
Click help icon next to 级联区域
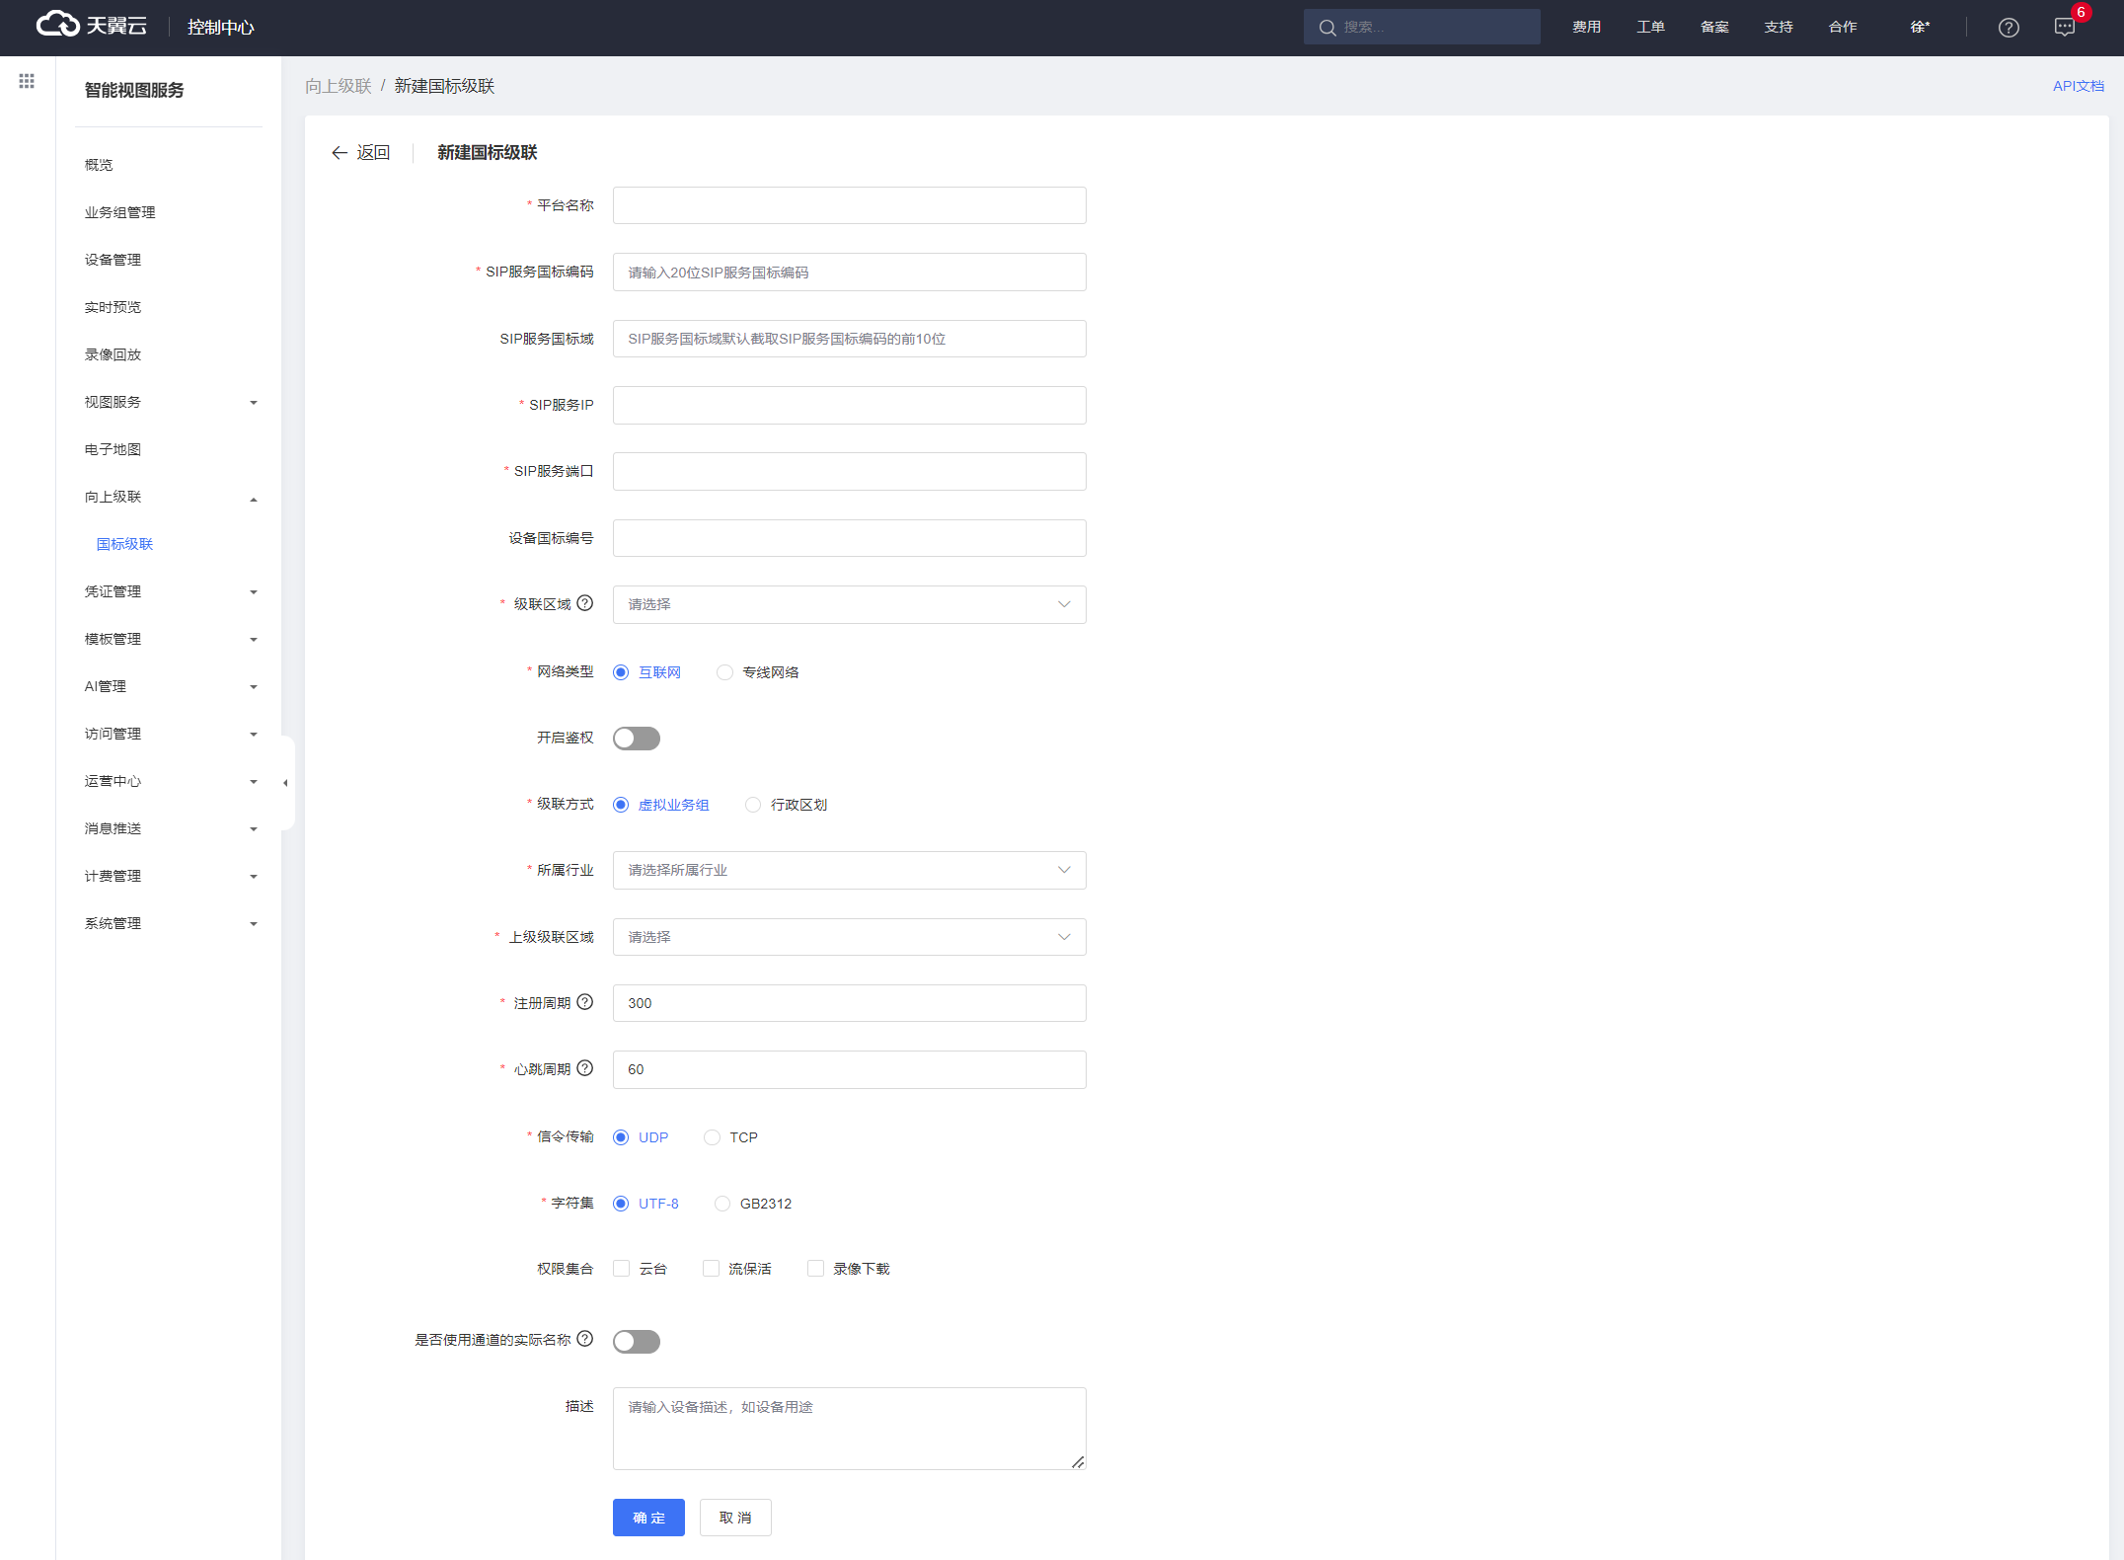(585, 603)
